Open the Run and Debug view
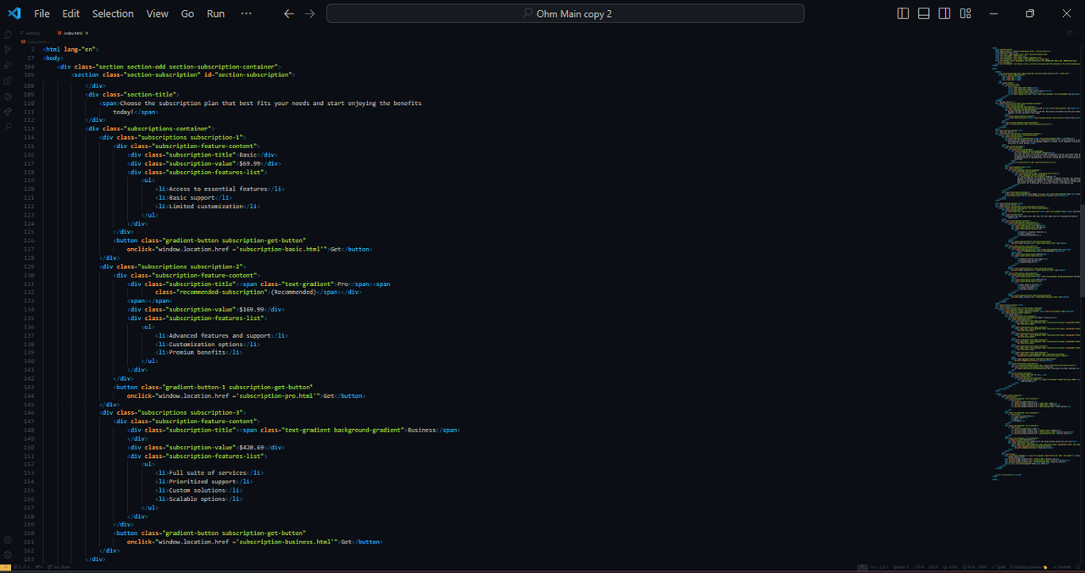The image size is (1085, 573). click(x=8, y=65)
